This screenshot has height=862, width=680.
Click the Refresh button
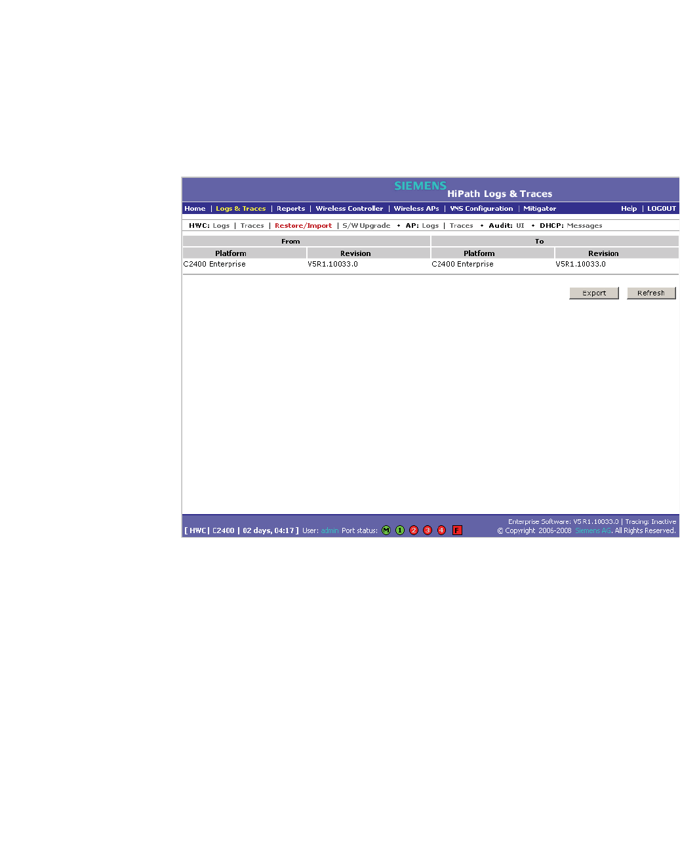click(651, 293)
